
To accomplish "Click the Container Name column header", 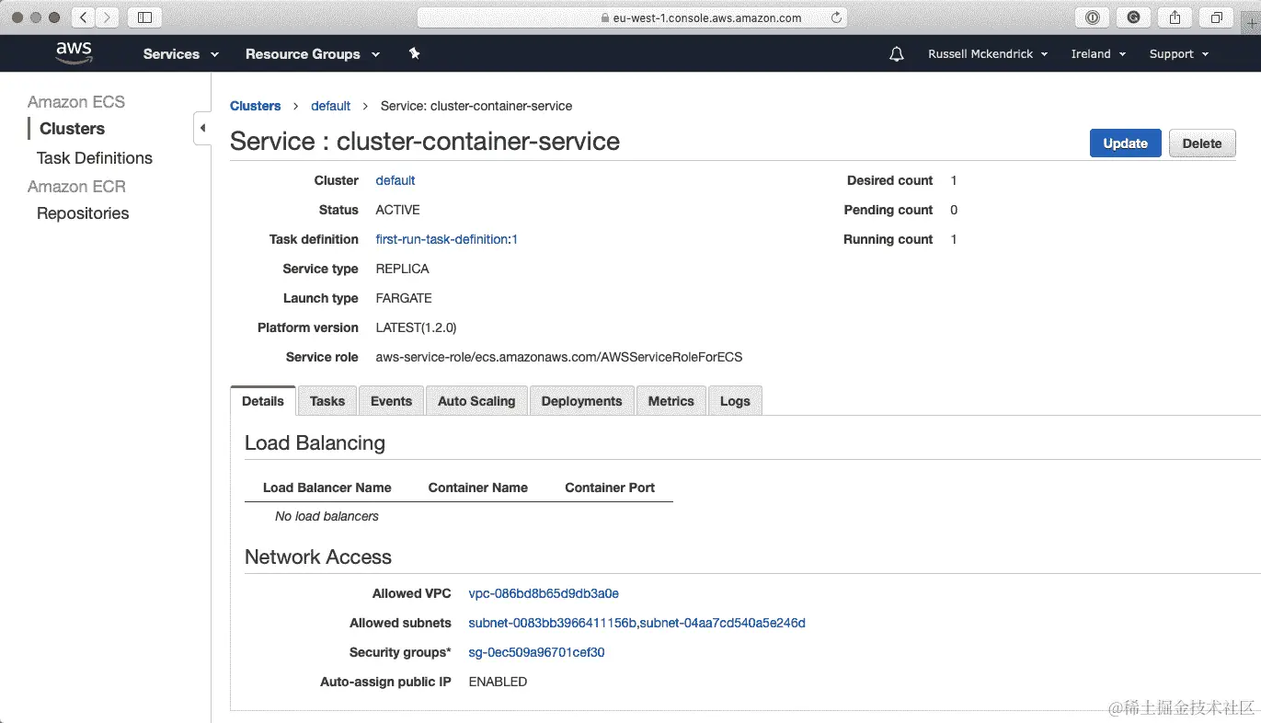I will (478, 488).
